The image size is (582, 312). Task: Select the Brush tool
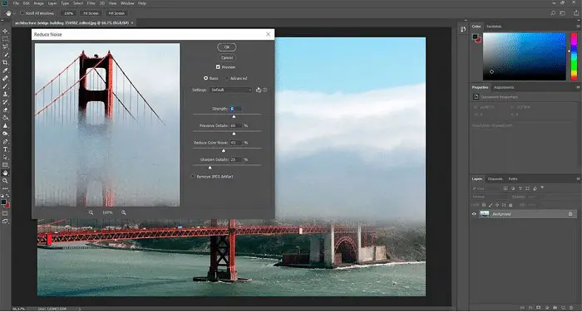click(5, 86)
